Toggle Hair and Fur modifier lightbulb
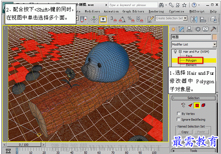This screenshot has height=154, width=221. tap(175, 51)
